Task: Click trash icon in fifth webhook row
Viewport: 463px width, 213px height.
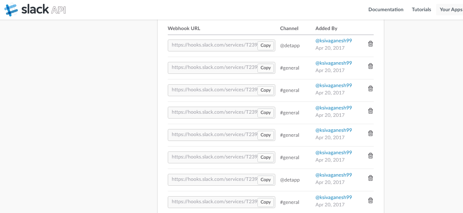Action: (x=370, y=133)
